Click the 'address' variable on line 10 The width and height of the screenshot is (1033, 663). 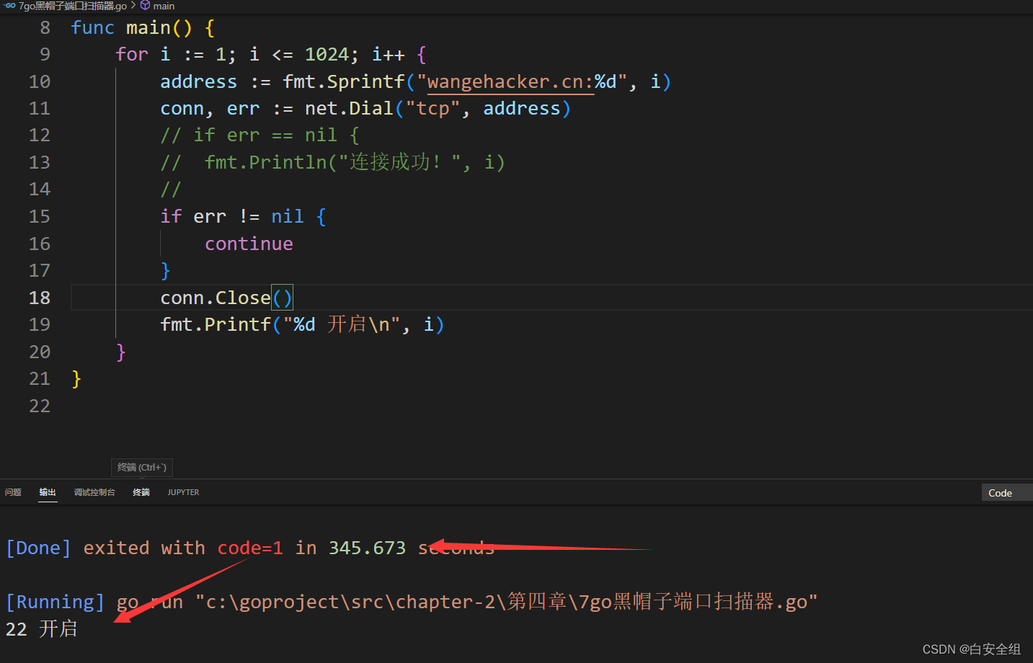click(x=198, y=81)
